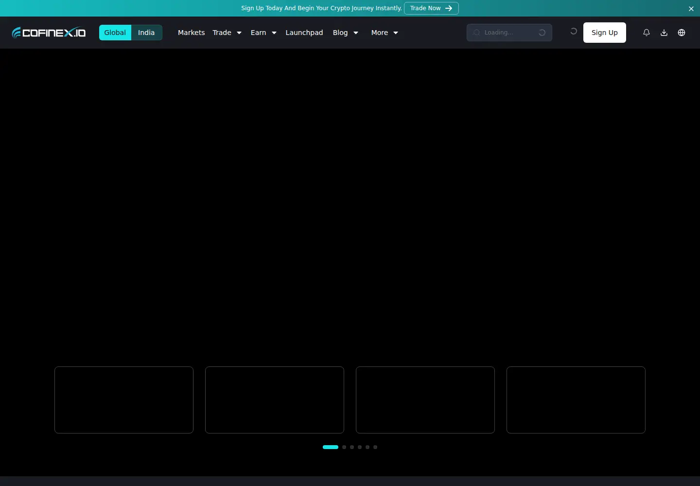This screenshot has height=486, width=700.
Task: Expand the Blog dropdown menu
Action: (x=346, y=33)
